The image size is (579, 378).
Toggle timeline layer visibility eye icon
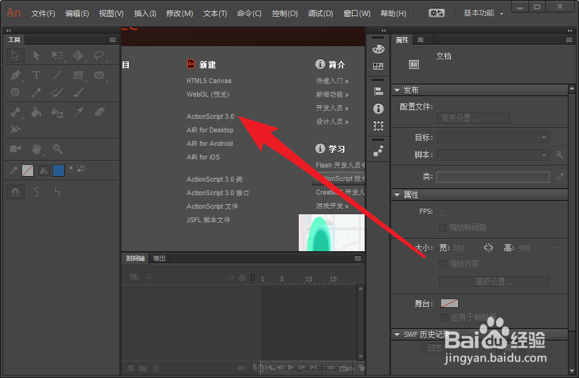230,277
